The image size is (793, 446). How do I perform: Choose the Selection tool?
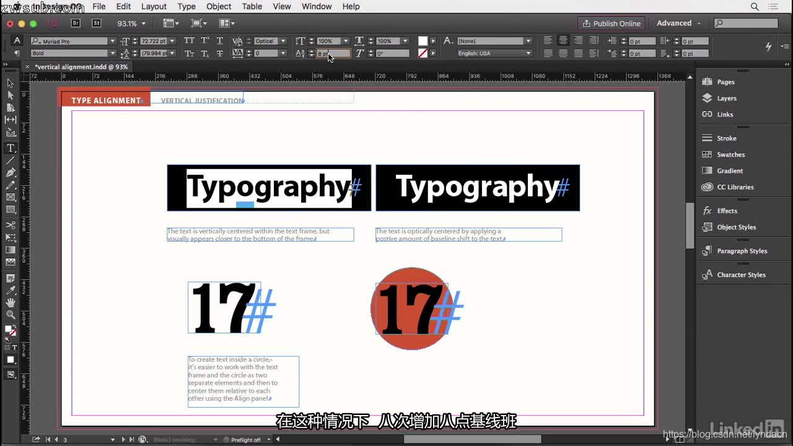pos(11,82)
